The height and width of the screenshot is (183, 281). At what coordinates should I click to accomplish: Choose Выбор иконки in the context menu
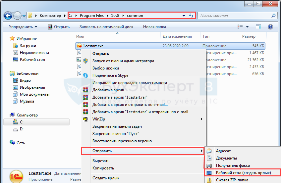pyautogui.click(x=143, y=68)
